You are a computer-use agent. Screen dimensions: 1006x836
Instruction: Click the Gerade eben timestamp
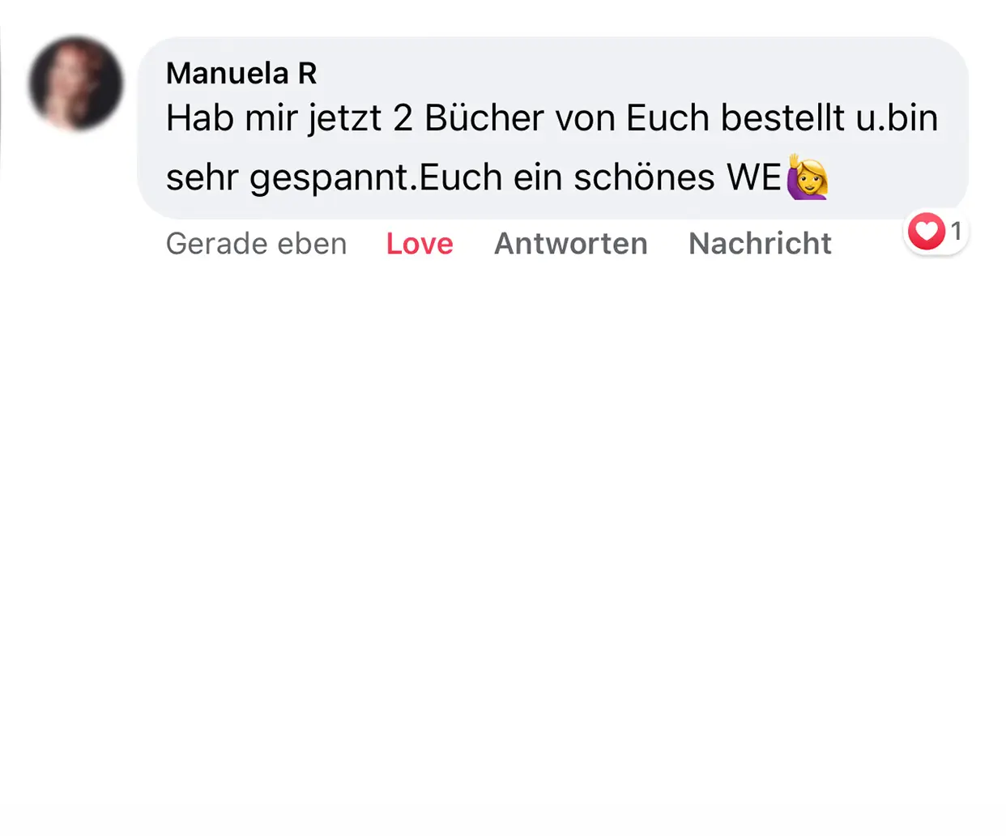tap(256, 243)
